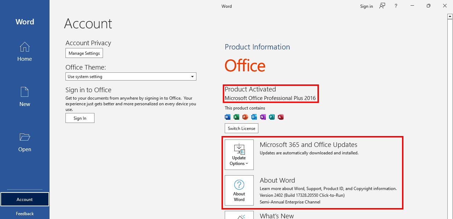Open the About Word dialog
Image resolution: width=453 pixels, height=219 pixels.
click(239, 190)
